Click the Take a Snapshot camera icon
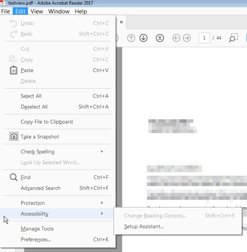247x252 pixels. tap(14, 137)
